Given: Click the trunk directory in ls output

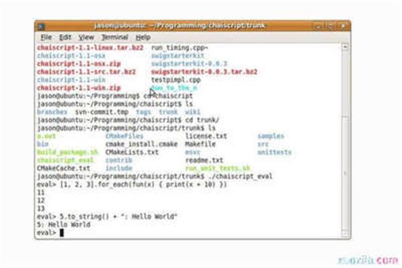Looking at the screenshot, I should [168, 112].
